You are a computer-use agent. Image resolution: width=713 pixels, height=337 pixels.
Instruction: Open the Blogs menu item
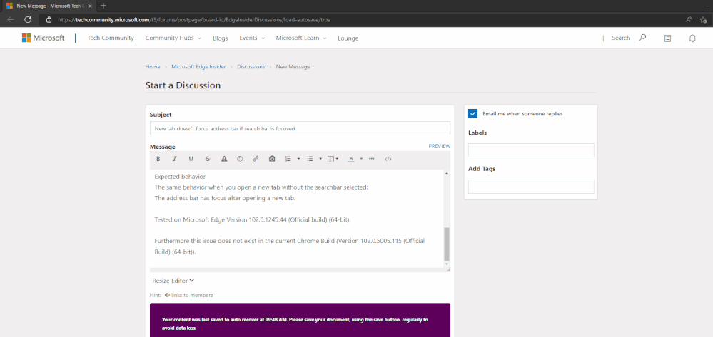[x=220, y=38]
